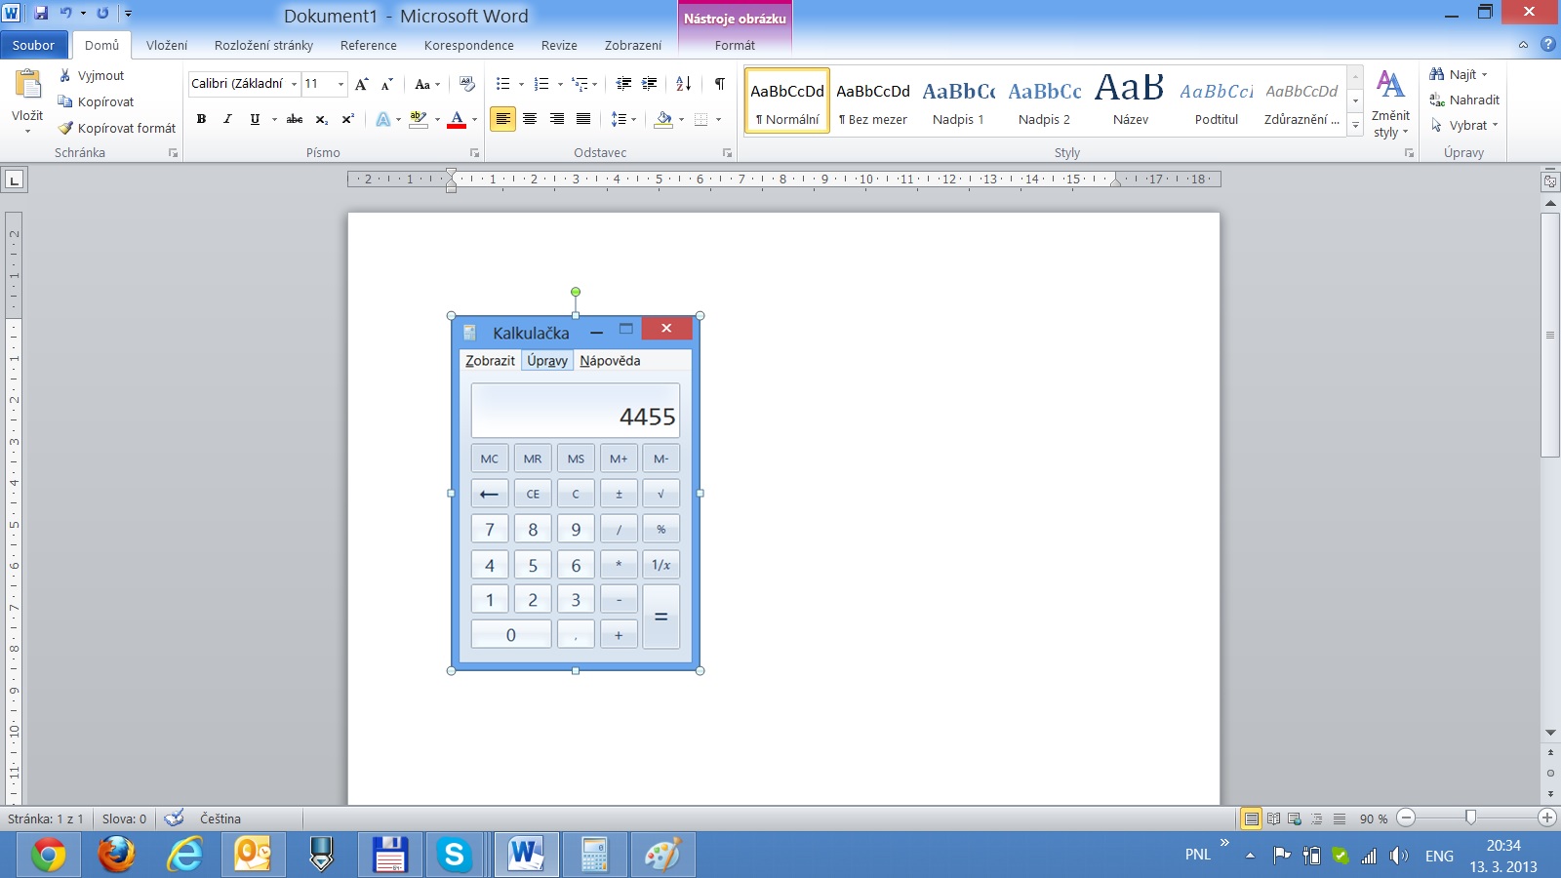Apply the red font color swatch button
This screenshot has width=1561, height=878.
pos(457,119)
